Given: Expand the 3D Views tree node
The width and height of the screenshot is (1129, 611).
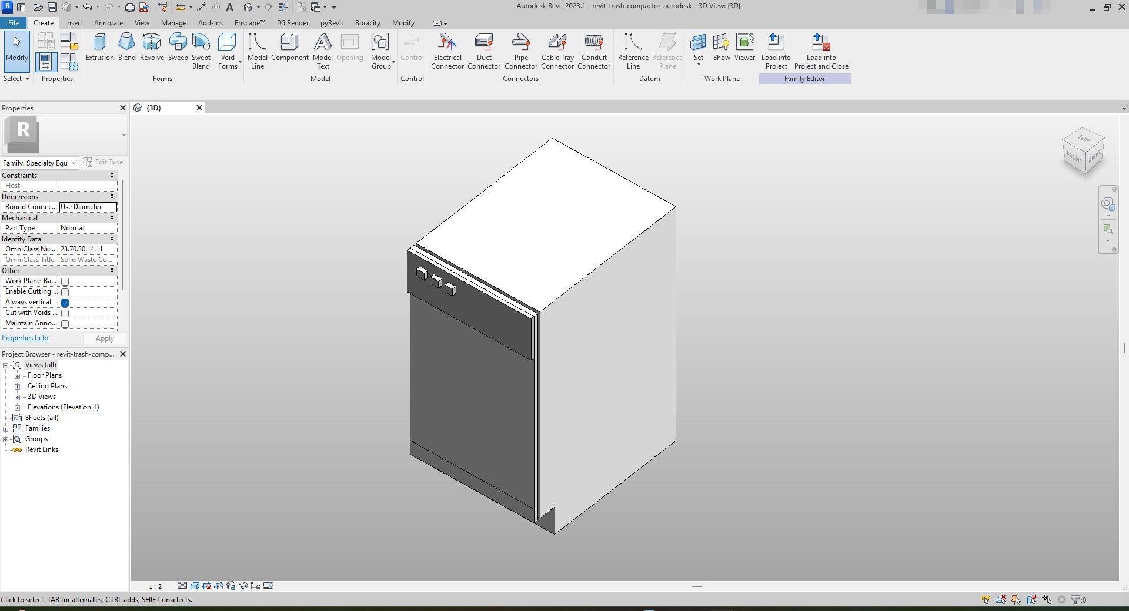Looking at the screenshot, I should [18, 397].
